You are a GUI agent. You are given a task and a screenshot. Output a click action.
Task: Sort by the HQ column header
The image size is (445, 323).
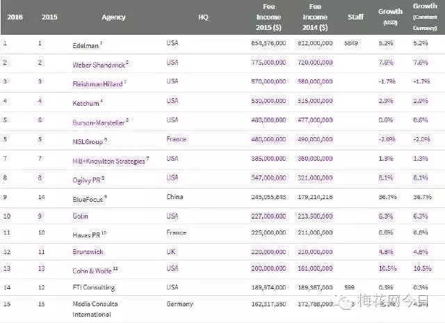point(202,17)
